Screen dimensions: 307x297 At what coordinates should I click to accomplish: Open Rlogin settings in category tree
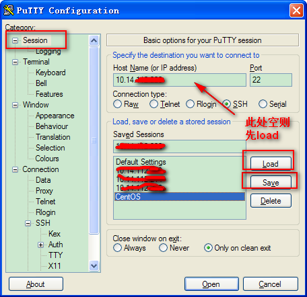pyautogui.click(x=46, y=212)
